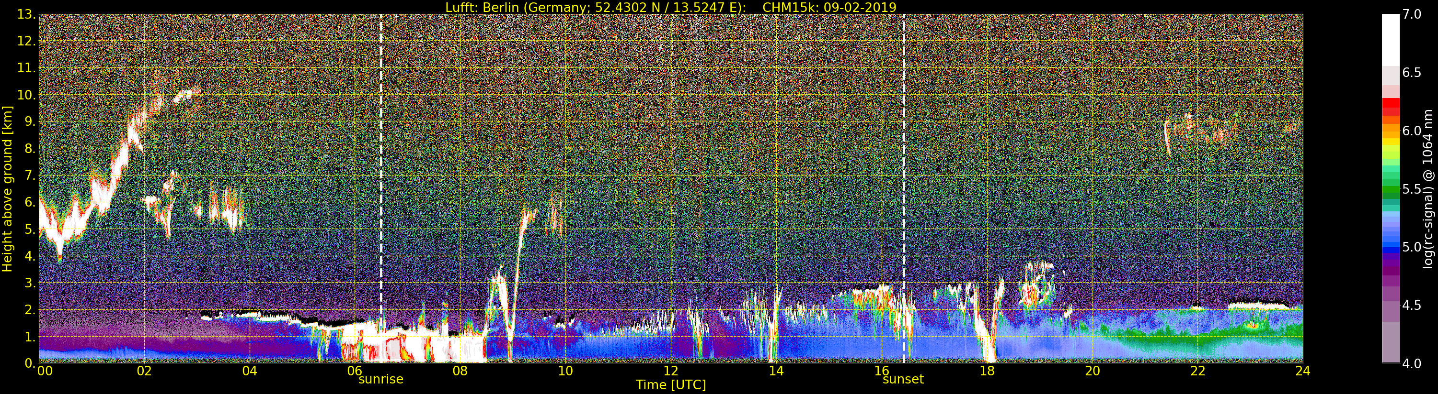Click the "04" time axis tick label

tap(250, 371)
